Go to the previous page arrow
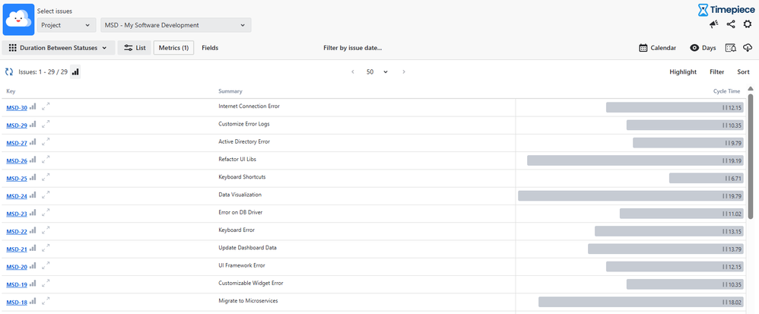 click(x=353, y=71)
